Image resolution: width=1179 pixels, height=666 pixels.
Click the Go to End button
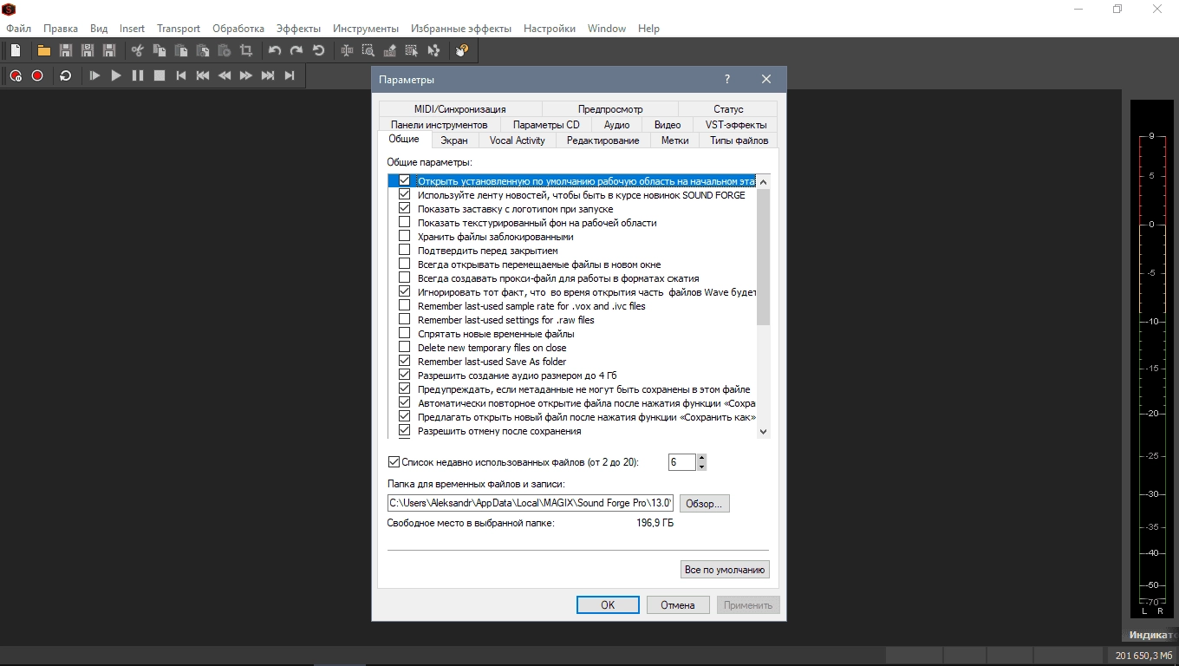(x=290, y=75)
